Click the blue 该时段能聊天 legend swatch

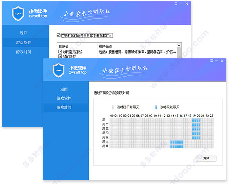[x=156, y=107]
